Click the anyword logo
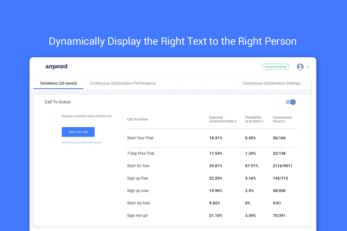Image resolution: width=347 pixels, height=231 pixels. pyautogui.click(x=56, y=67)
